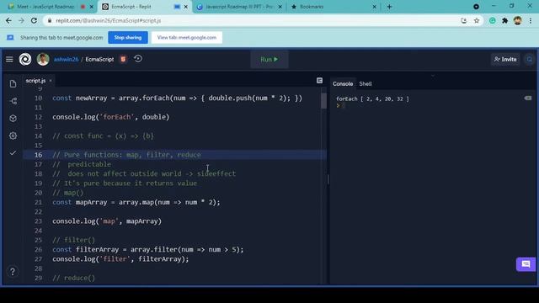
Task: Switch to the Bookmarks browser tab
Action: pyautogui.click(x=312, y=7)
